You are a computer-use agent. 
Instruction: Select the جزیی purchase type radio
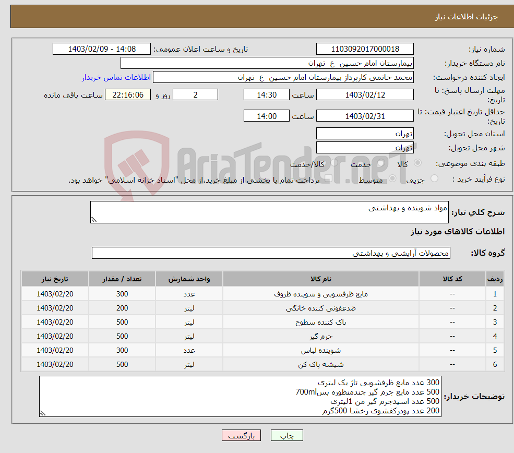tap(434, 178)
